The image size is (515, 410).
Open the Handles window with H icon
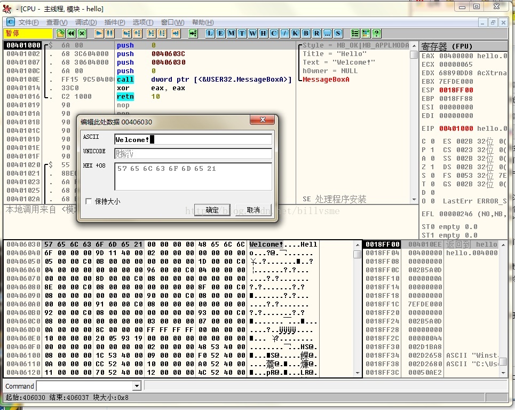click(x=264, y=33)
